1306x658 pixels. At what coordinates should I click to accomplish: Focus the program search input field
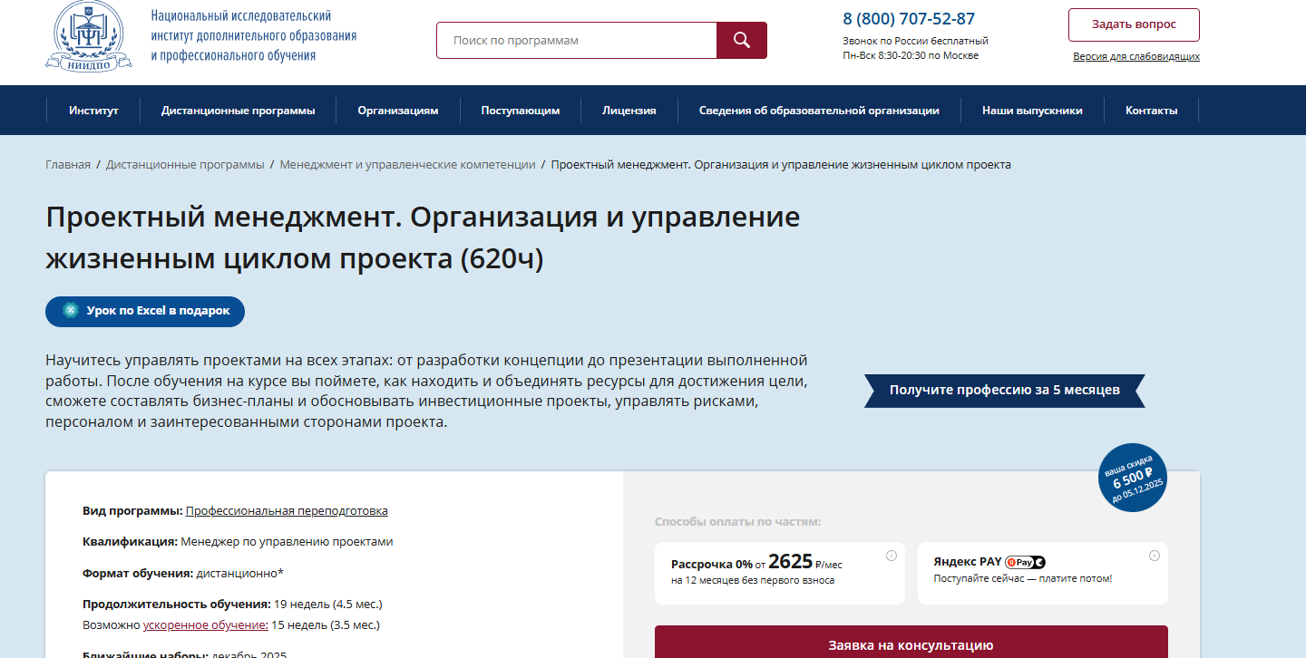576,41
